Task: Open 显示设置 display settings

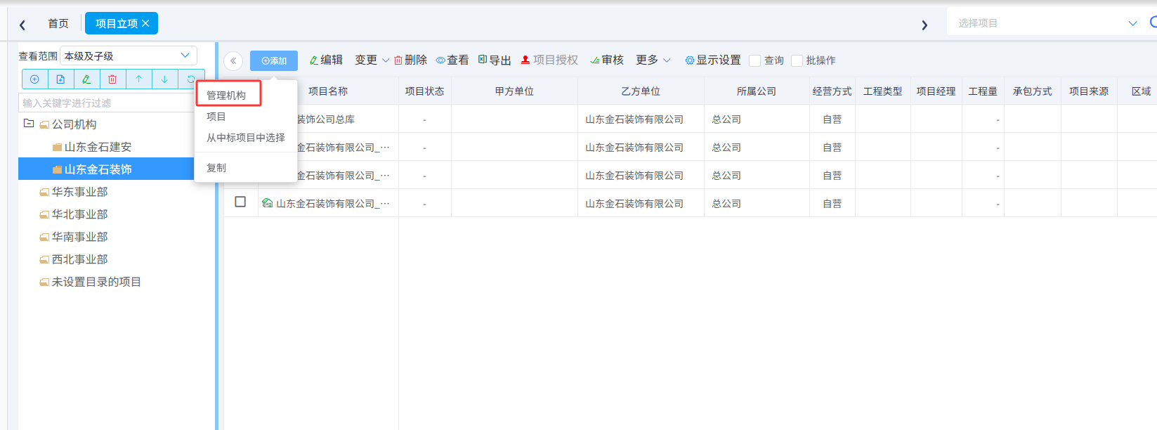Action: pos(712,60)
